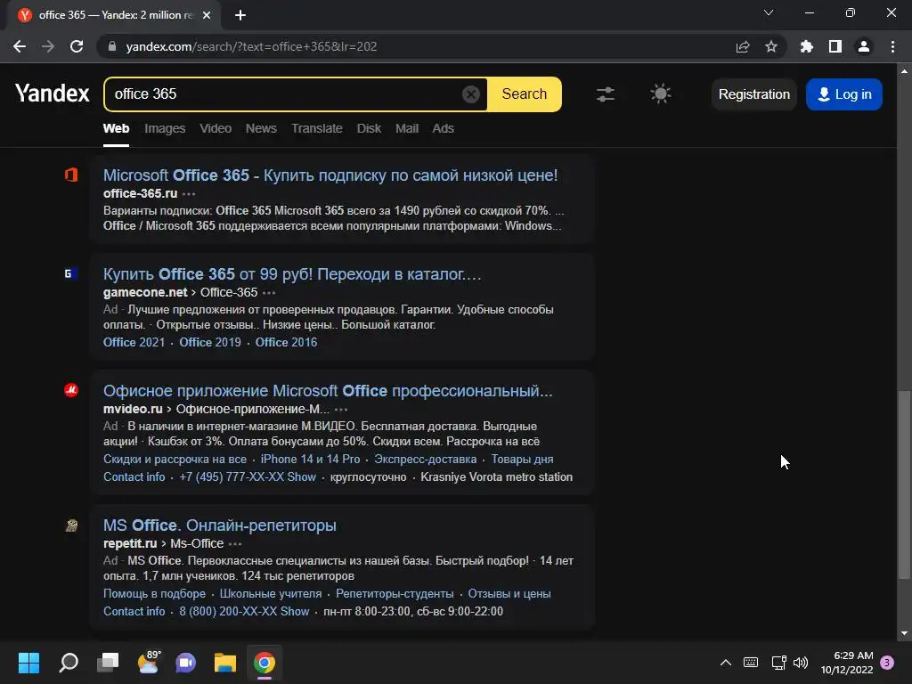This screenshot has width=912, height=684.
Task: Open options dots next to gamecone.net Office-365
Action: click(x=269, y=292)
